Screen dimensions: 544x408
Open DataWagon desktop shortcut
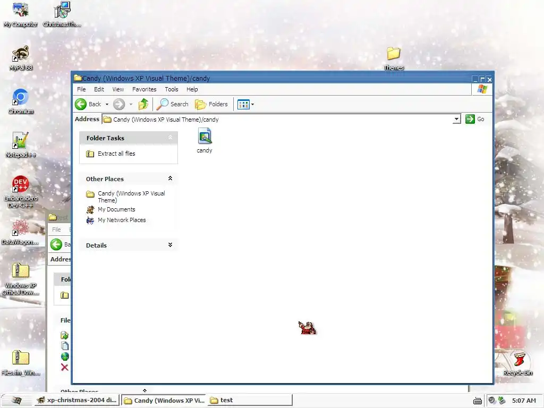pos(21,232)
